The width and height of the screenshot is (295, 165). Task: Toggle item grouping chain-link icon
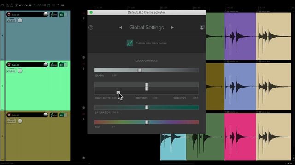click(x=39, y=5)
